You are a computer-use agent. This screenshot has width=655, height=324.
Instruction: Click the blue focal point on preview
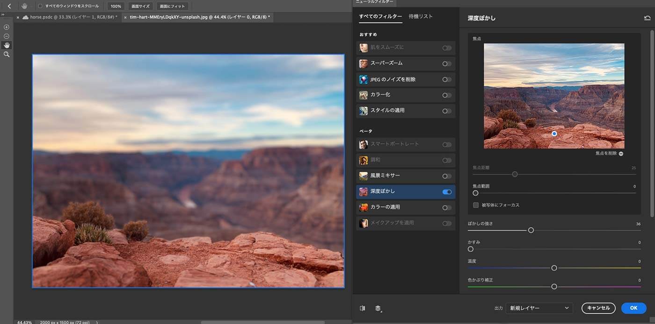[x=554, y=134]
